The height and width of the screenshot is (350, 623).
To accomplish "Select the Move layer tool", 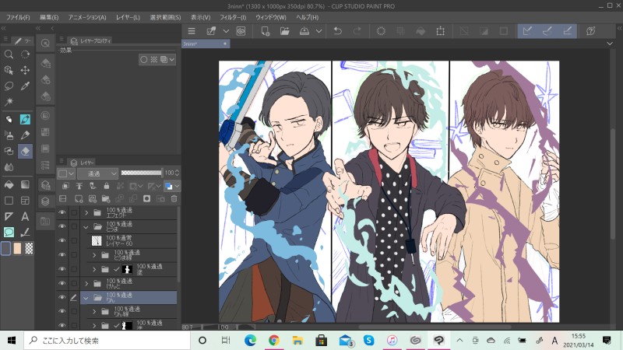I will coord(25,70).
